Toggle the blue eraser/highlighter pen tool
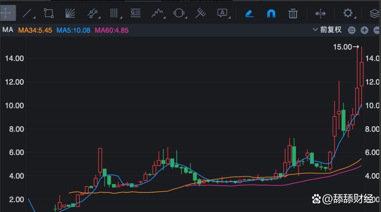 [x=249, y=14]
